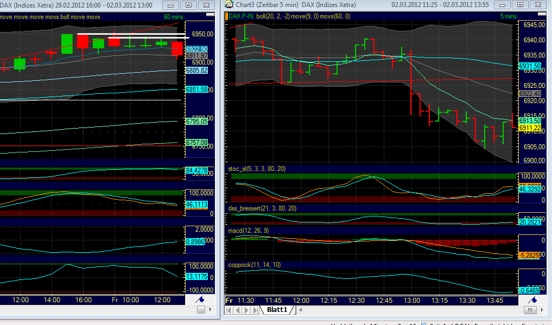The image size is (552, 325).
Task: Click the scroll-right chevron beside Blatt1 tab
Action: tap(300, 310)
